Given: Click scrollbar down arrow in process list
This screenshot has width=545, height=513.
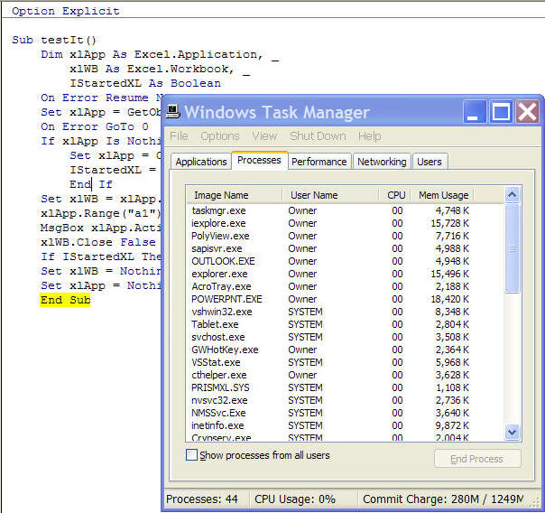Looking at the screenshot, I should tap(513, 433).
